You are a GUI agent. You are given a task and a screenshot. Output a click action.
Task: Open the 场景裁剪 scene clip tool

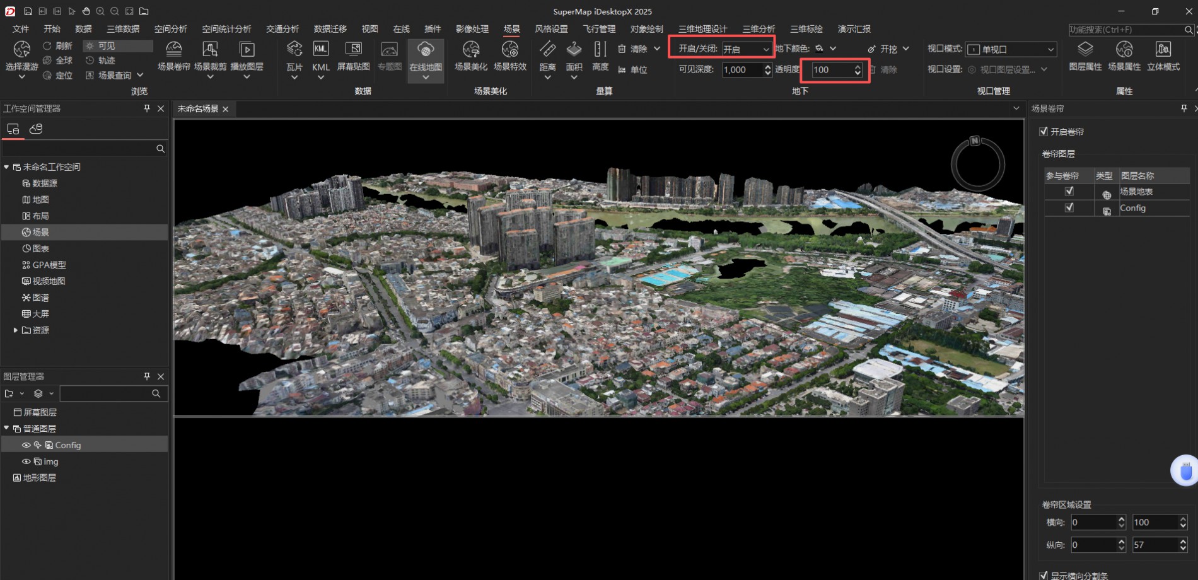point(210,50)
